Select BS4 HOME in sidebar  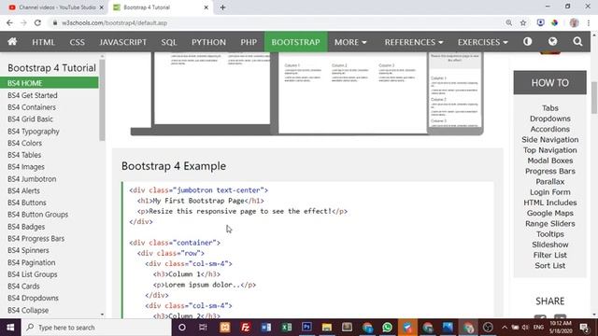pyautogui.click(x=50, y=83)
